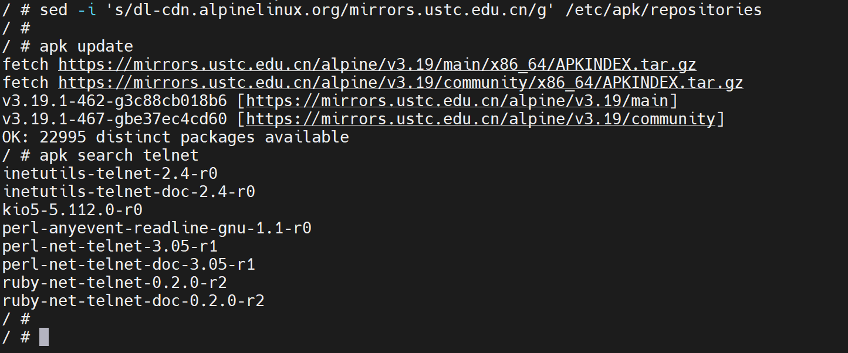Select the perl-net-telnet-doc-3.05-r1 entry

click(x=129, y=264)
